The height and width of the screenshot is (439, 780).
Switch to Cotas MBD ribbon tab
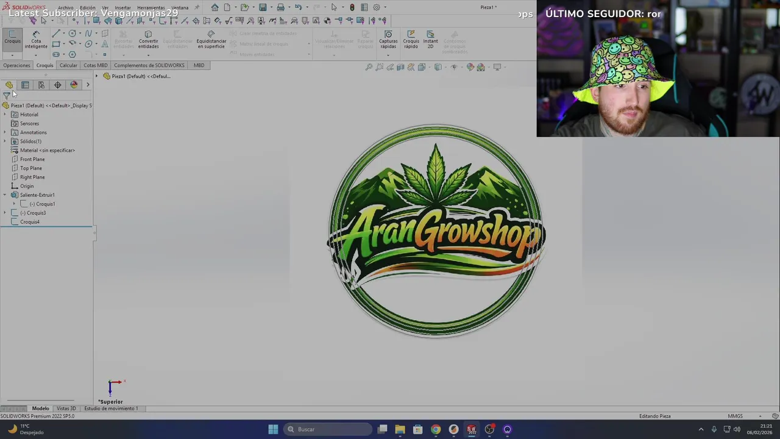[x=95, y=65]
